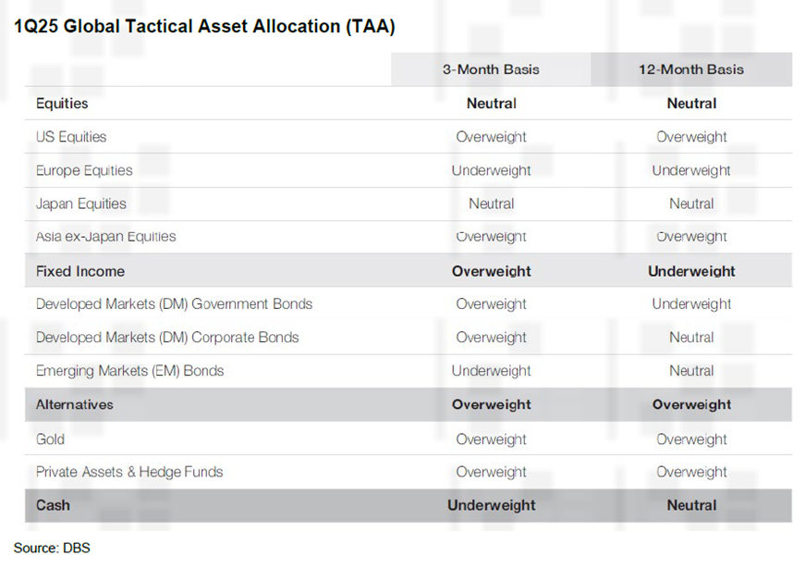Select Alternatives 12-Month "Overweight" value
805x568 pixels.
click(x=691, y=404)
